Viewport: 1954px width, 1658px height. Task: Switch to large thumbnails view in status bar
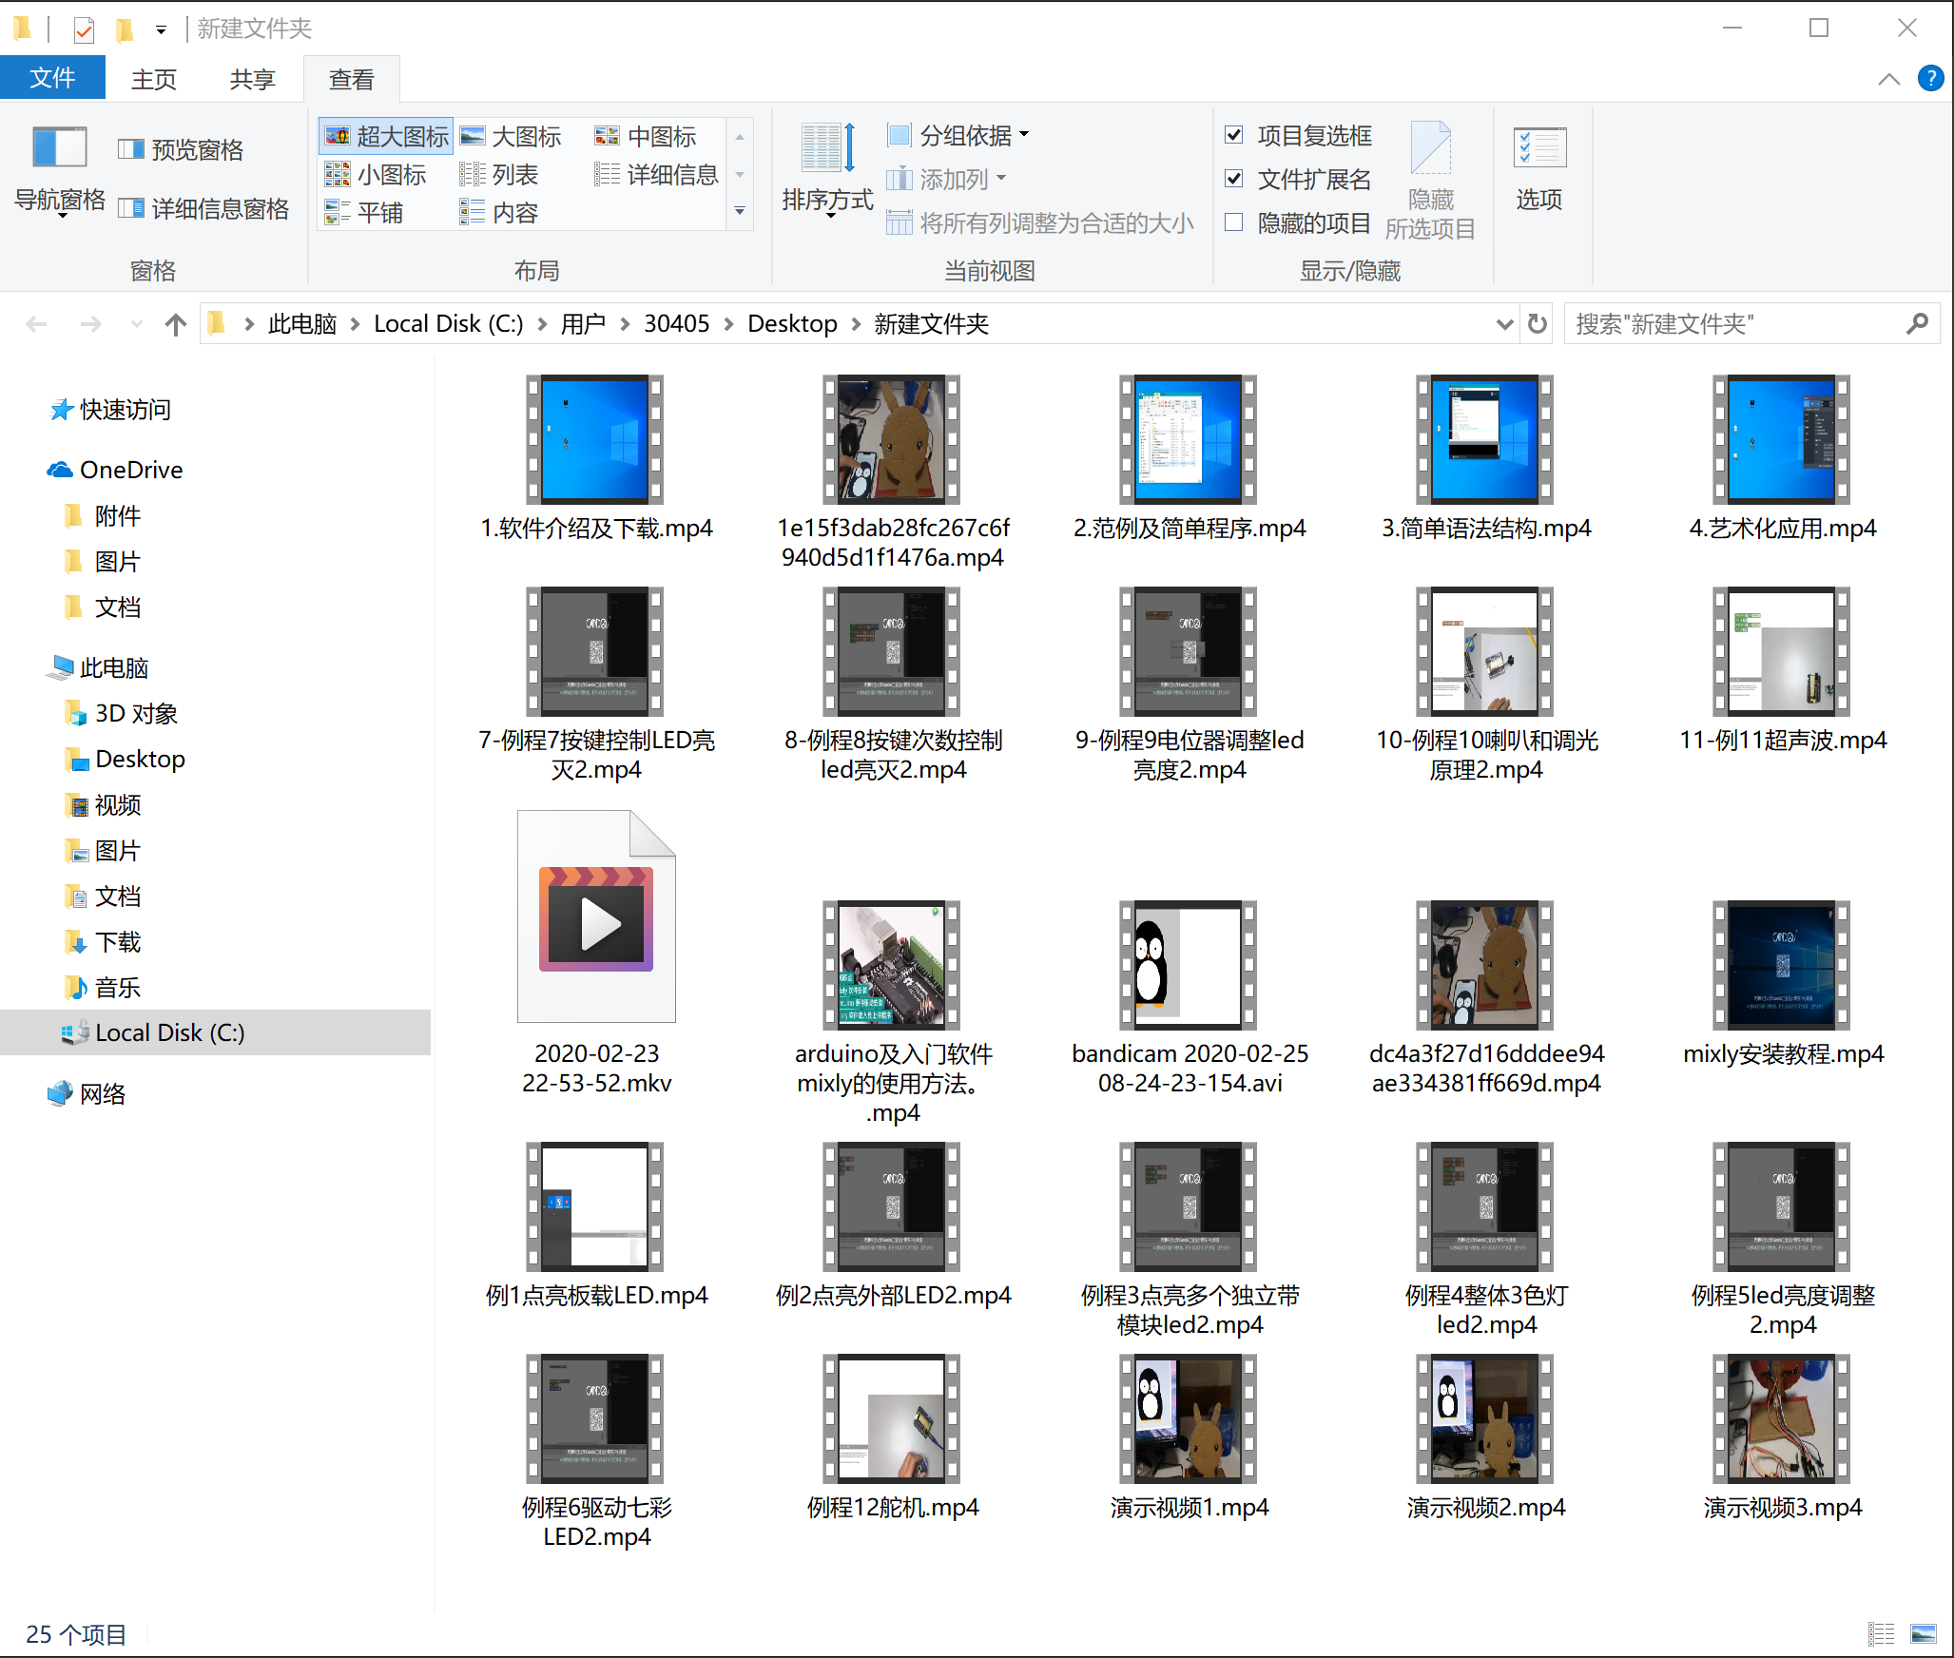[1923, 1633]
